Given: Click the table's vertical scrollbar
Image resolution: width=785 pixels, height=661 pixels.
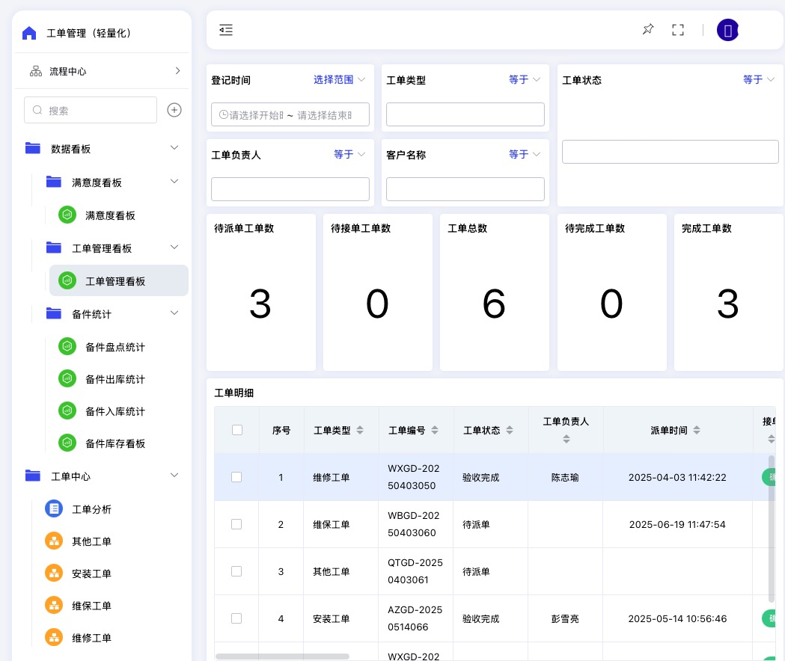Looking at the screenshot, I should click(772, 528).
